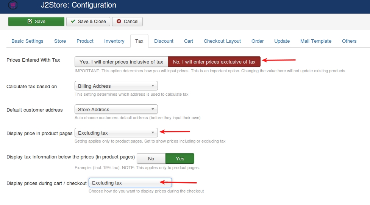Select 'Yes, I will enter prices inclusive of tax'
This screenshot has width=370, height=205.
[x=121, y=62]
